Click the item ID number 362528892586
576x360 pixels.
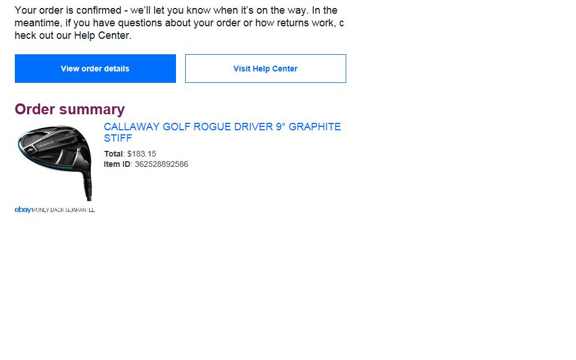(161, 164)
